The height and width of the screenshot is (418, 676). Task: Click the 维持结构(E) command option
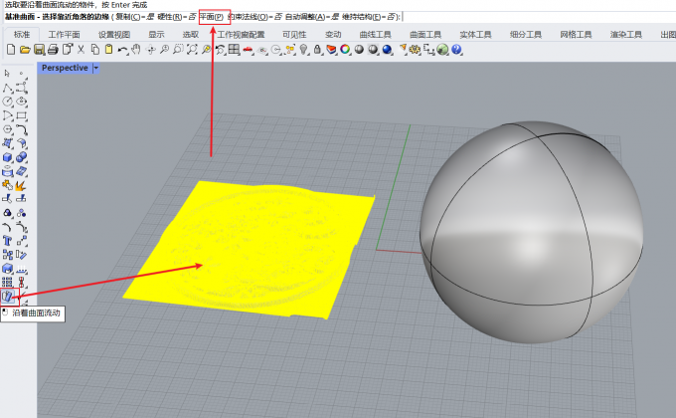click(362, 17)
